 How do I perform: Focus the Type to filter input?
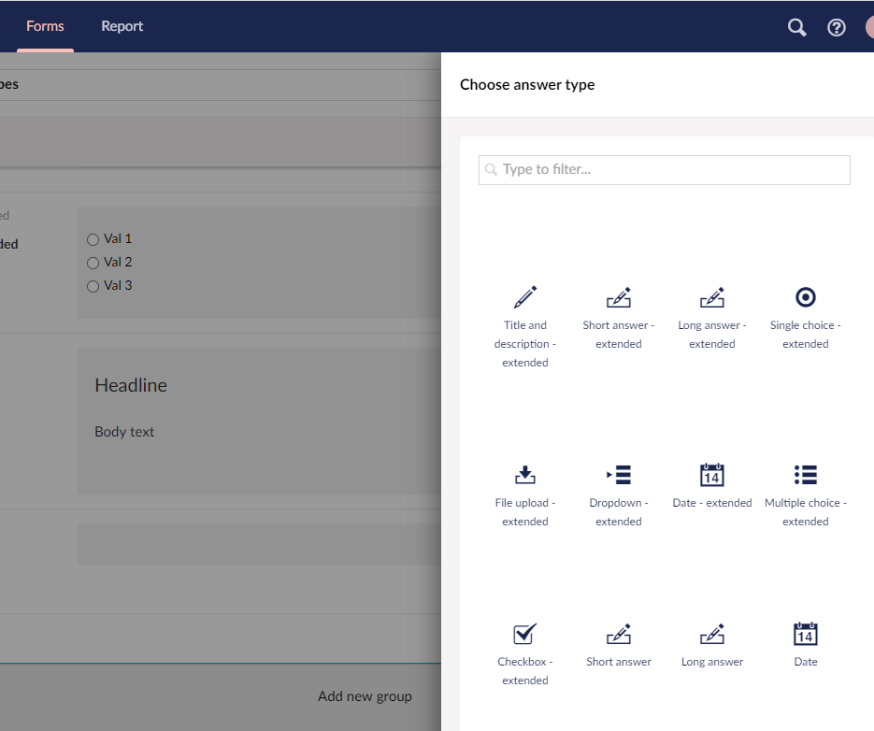(x=665, y=170)
